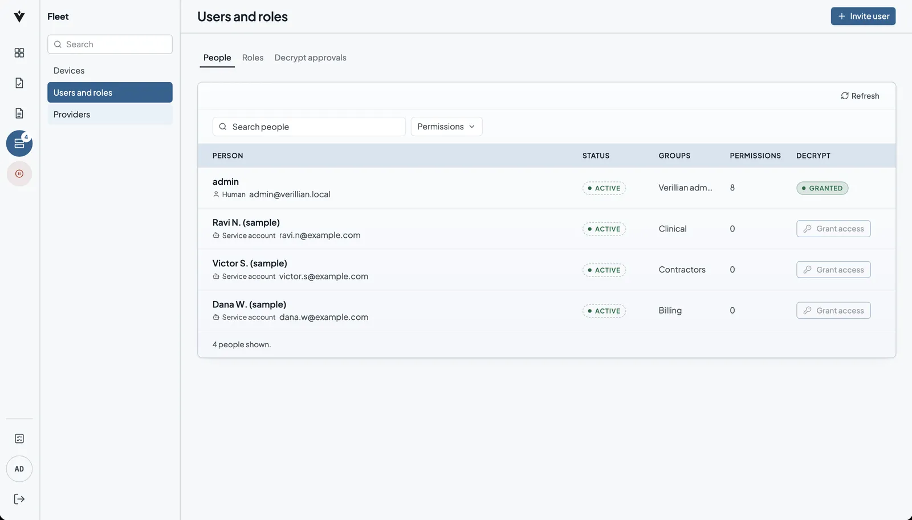912x520 pixels.
Task: Click Ravi N. (sample) name
Action: coord(246,222)
